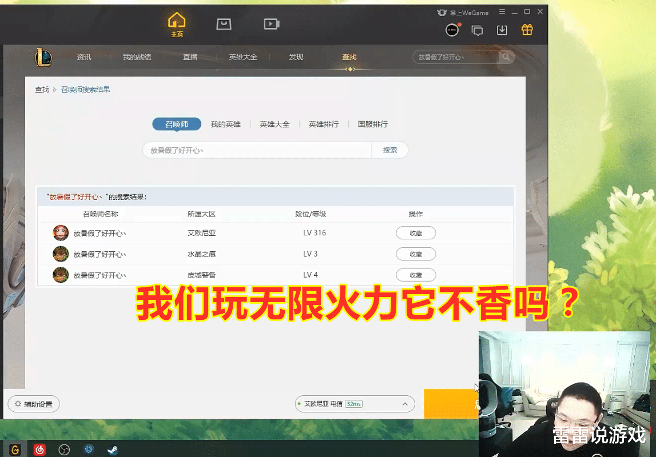Click the 32ms latency badge
The width and height of the screenshot is (656, 457).
353,404
